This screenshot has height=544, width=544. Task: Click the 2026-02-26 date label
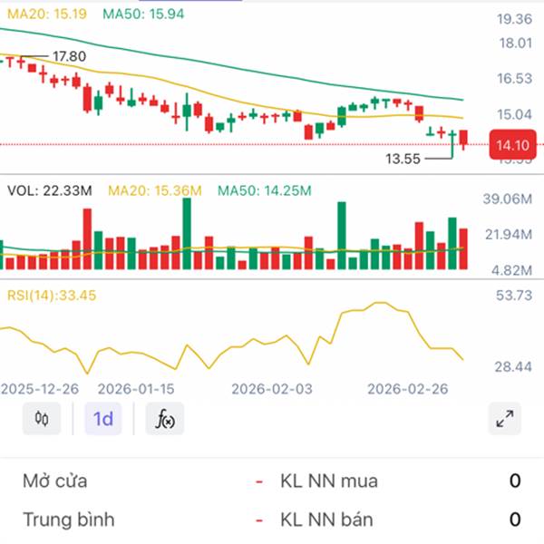click(408, 389)
